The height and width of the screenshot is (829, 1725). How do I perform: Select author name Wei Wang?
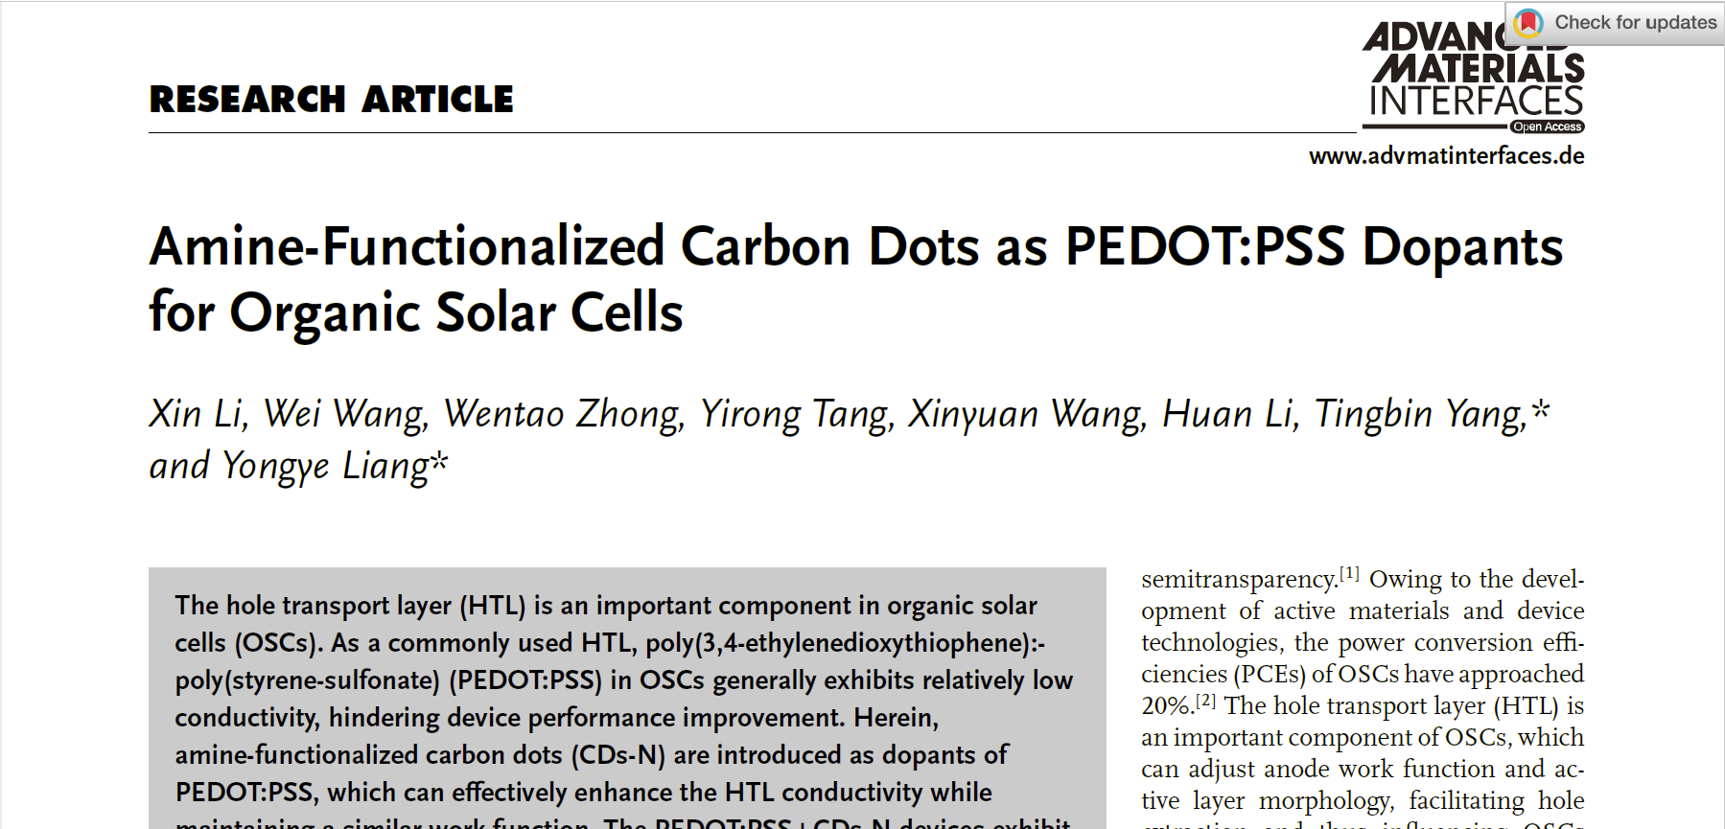pos(343,414)
